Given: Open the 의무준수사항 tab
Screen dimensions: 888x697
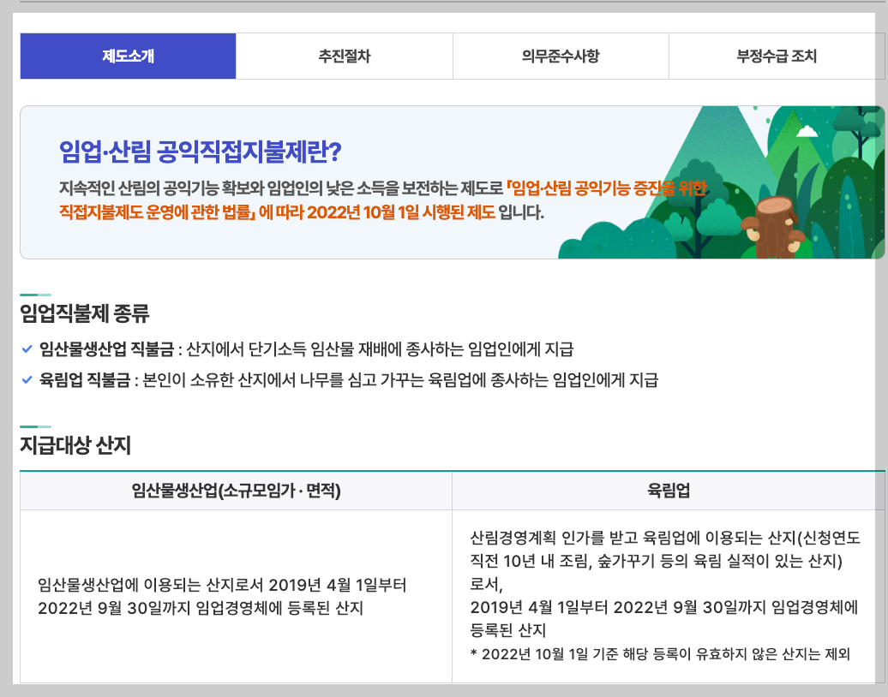Looking at the screenshot, I should tap(561, 55).
